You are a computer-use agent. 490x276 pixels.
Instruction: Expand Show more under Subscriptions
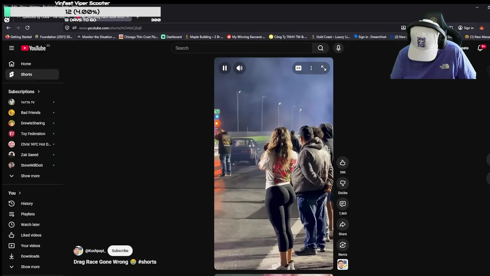(32, 176)
